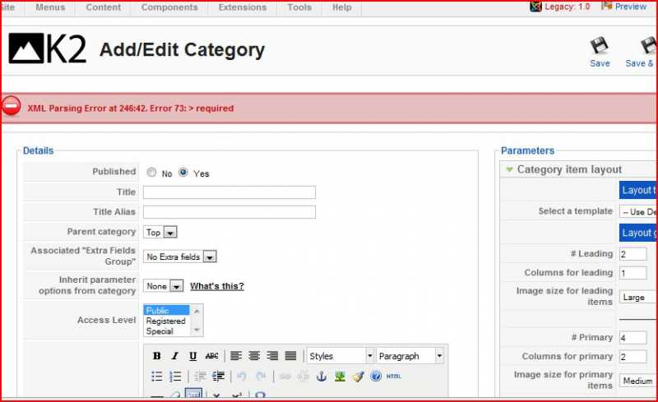Click the Legacy 1.0 icon
Viewport: 658px width, 402px height.
coord(536,7)
